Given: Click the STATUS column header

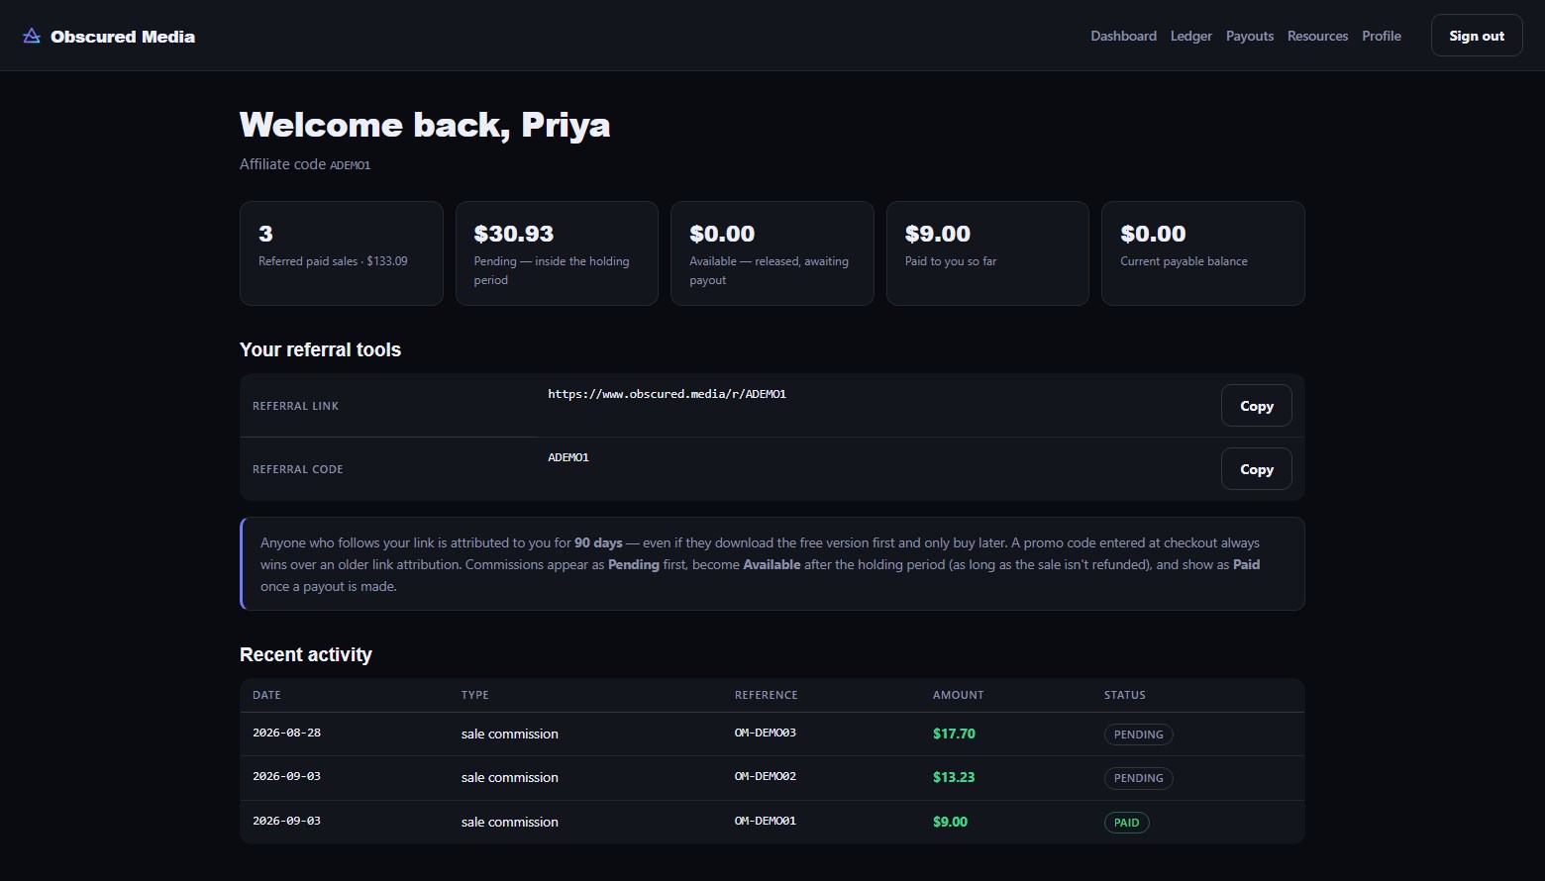Looking at the screenshot, I should tap(1124, 695).
